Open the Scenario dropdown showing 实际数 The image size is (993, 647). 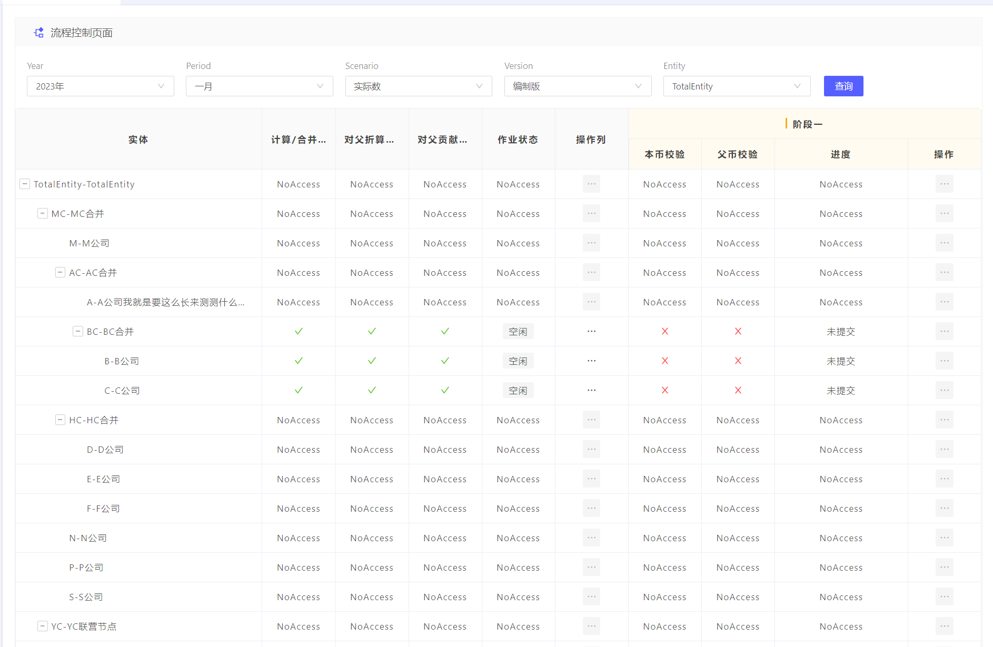418,86
